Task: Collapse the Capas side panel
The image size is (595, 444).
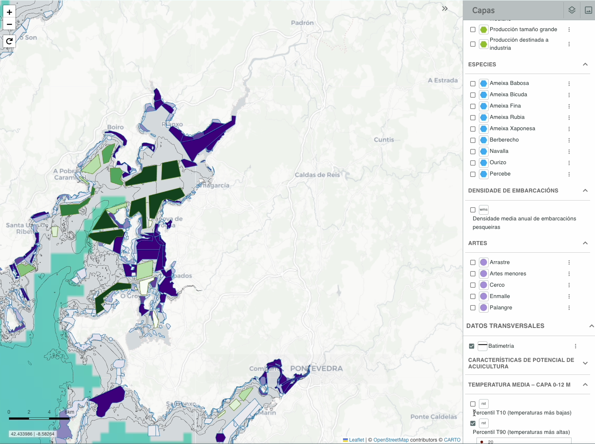Action: 445,8
